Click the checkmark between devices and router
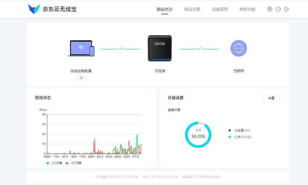 (x=120, y=48)
